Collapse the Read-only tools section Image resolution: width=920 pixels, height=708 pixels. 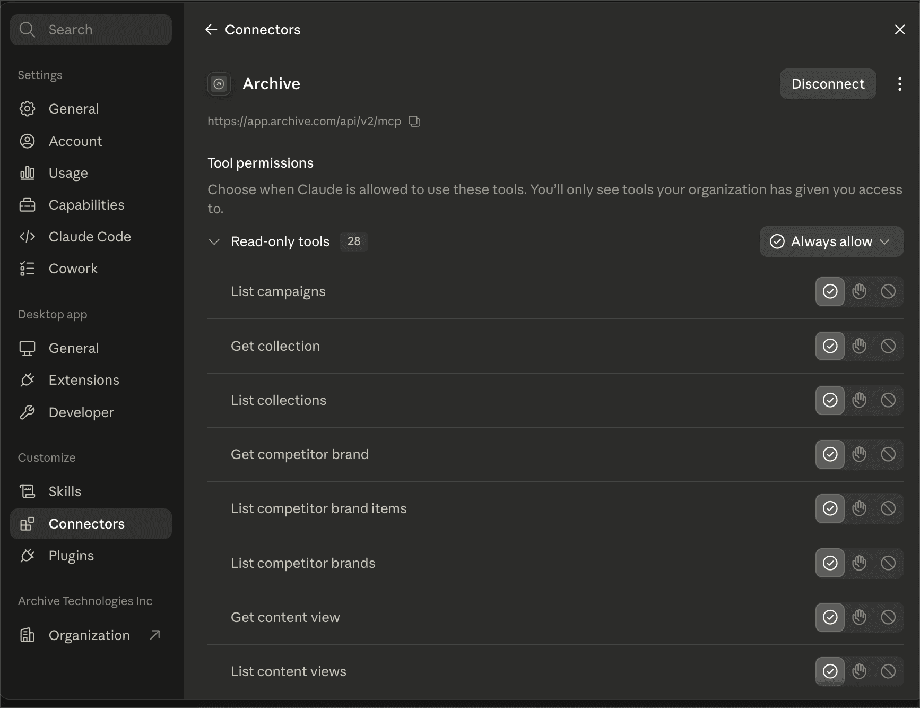click(x=214, y=242)
